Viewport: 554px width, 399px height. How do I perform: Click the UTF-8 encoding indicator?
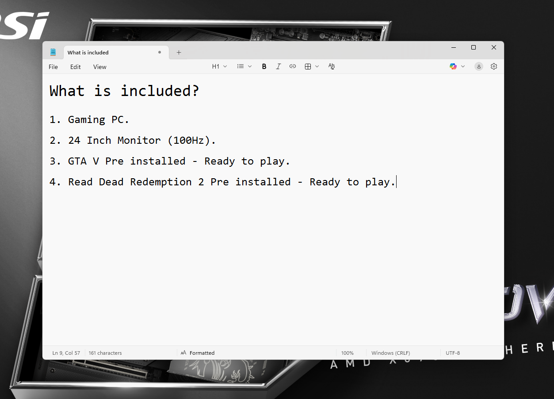(453, 353)
